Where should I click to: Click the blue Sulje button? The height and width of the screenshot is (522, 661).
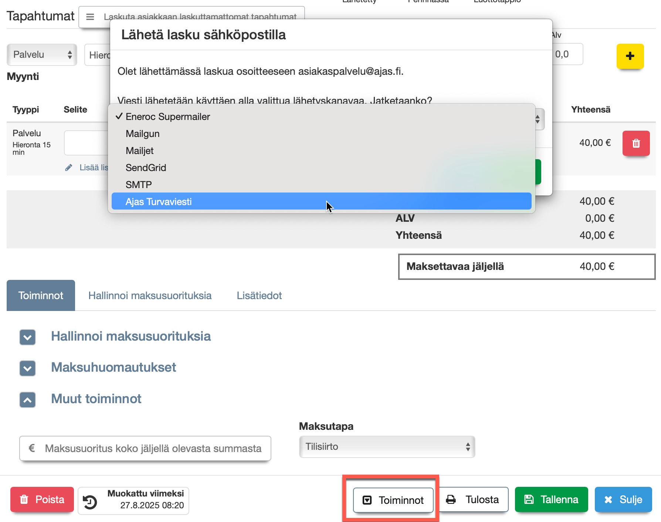(x=623, y=500)
